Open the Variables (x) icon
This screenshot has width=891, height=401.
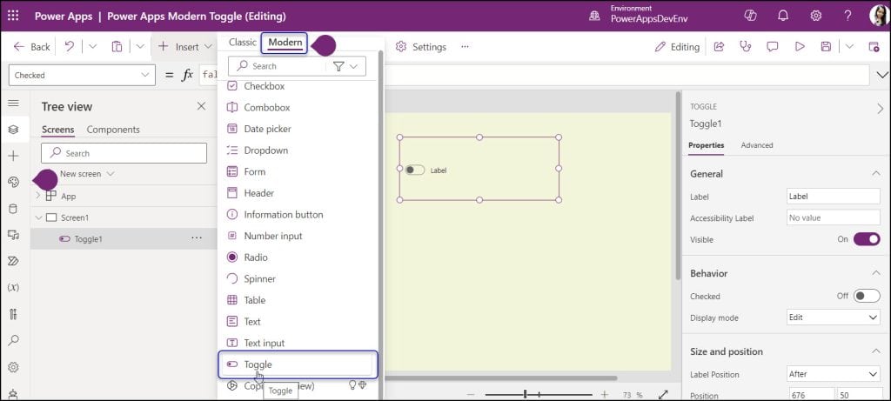click(13, 287)
